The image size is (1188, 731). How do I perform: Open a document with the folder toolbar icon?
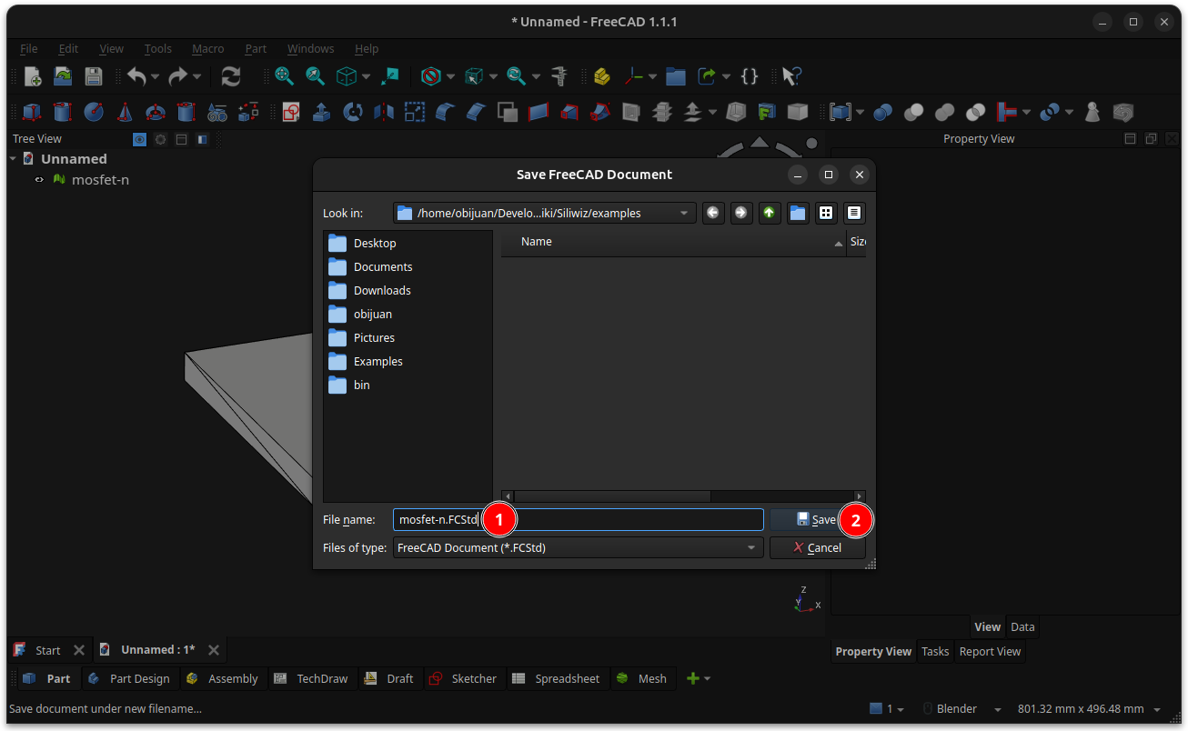point(63,76)
